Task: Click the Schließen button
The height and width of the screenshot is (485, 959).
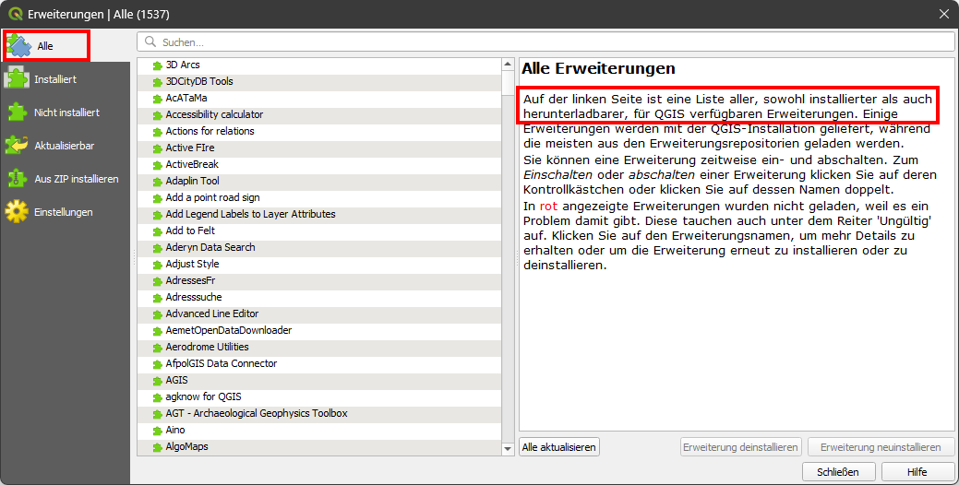Action: click(x=838, y=472)
